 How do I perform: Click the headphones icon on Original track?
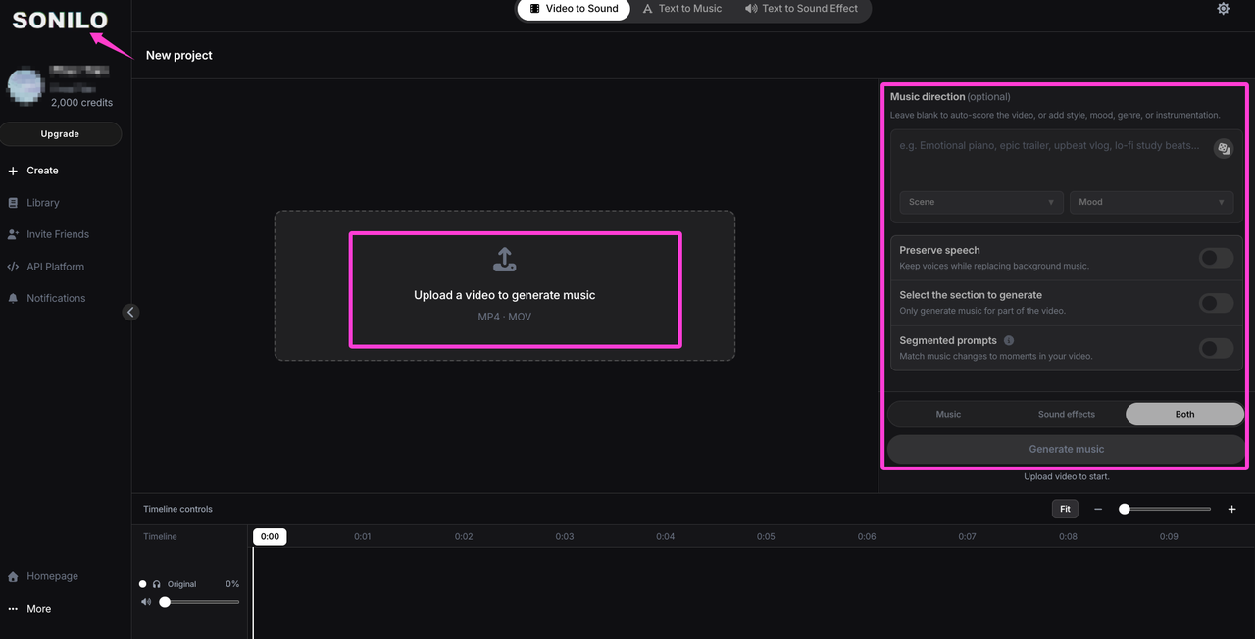pos(157,584)
